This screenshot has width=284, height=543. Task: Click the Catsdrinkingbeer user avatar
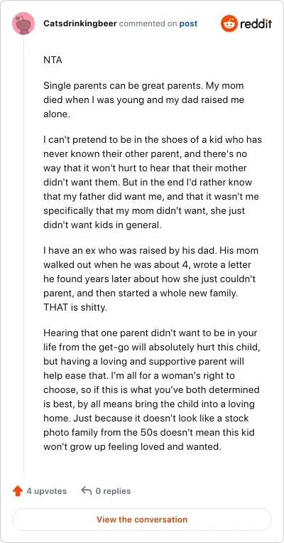point(23,23)
